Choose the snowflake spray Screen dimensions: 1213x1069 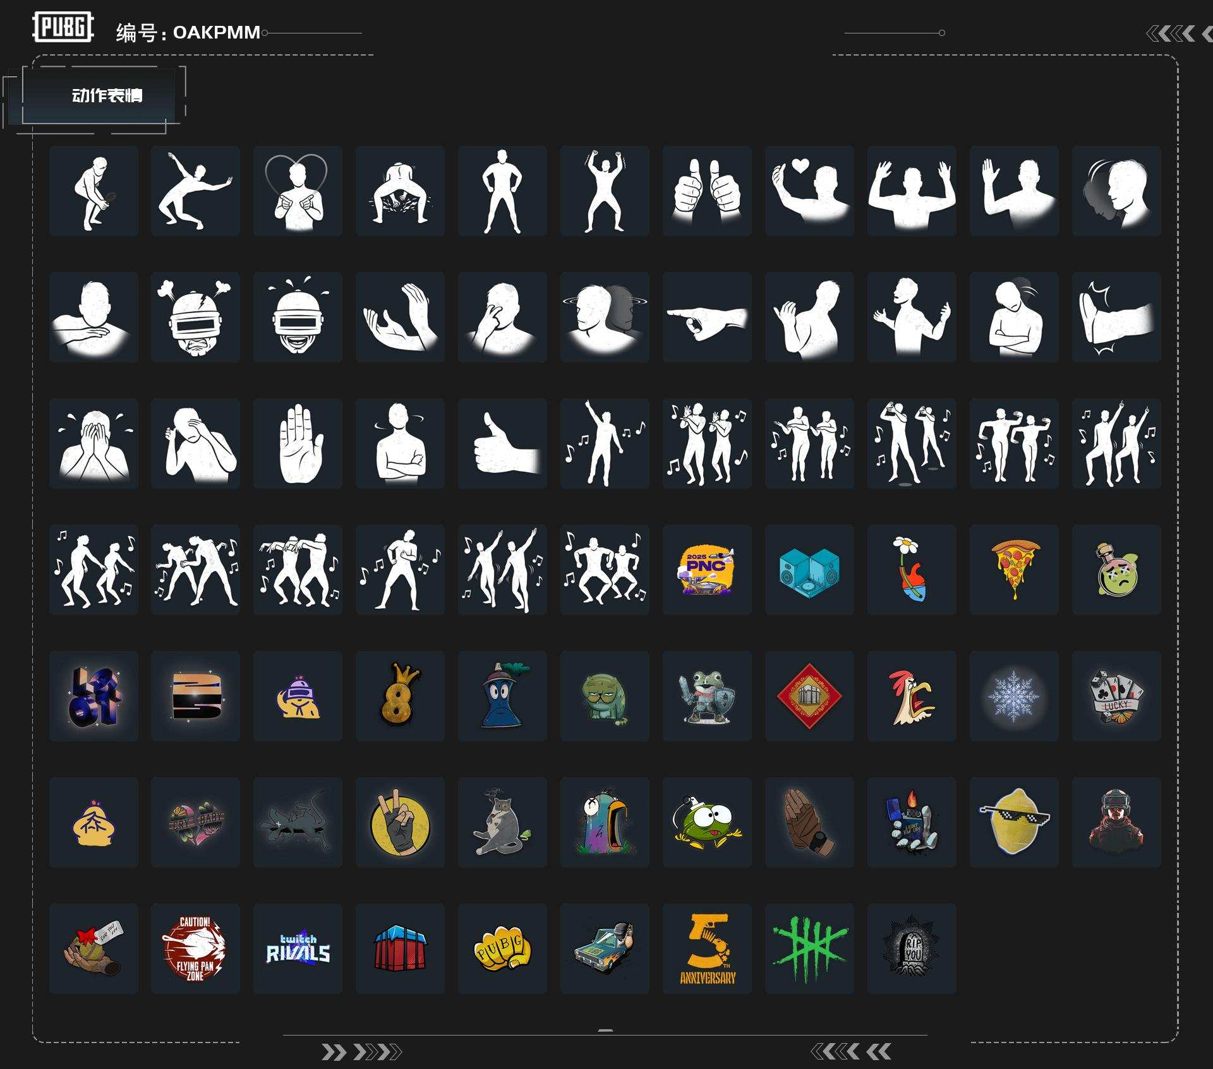click(x=1014, y=696)
